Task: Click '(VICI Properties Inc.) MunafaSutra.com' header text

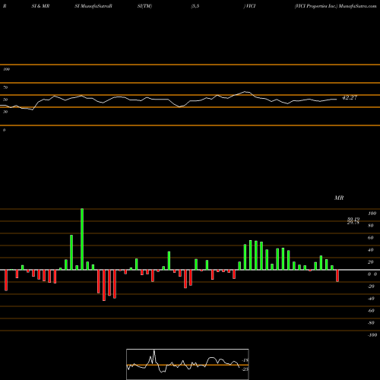Action: click(335, 6)
